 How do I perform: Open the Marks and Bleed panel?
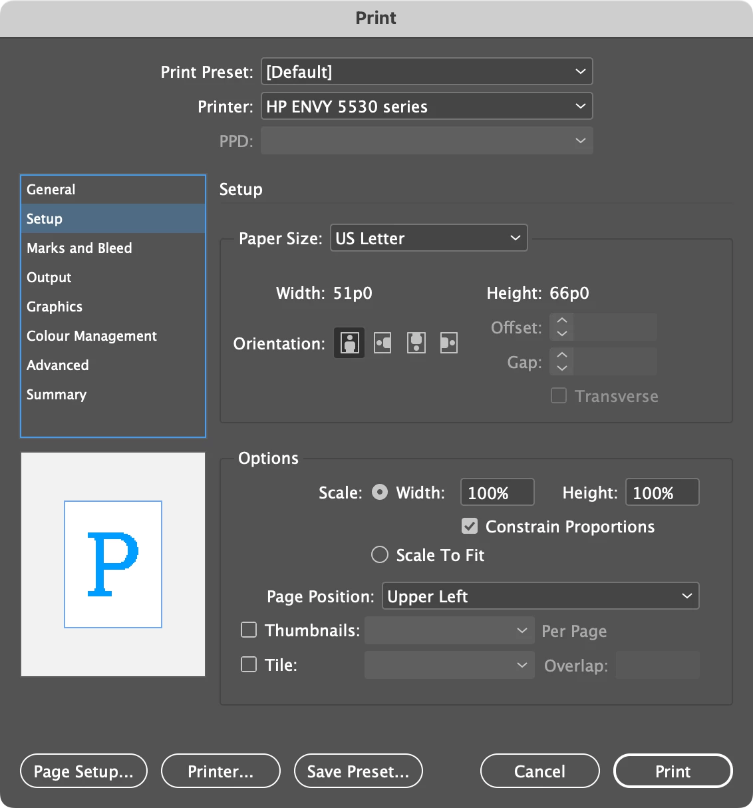click(113, 248)
